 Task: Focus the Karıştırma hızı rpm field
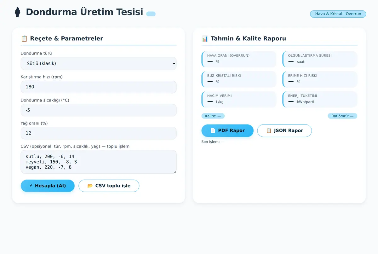[99, 87]
